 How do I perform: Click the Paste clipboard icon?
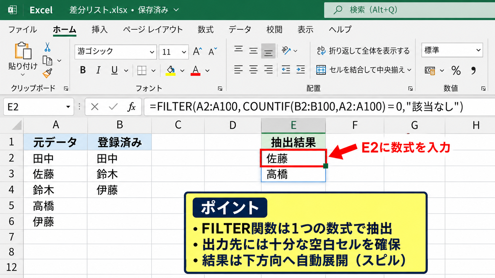[x=23, y=51]
